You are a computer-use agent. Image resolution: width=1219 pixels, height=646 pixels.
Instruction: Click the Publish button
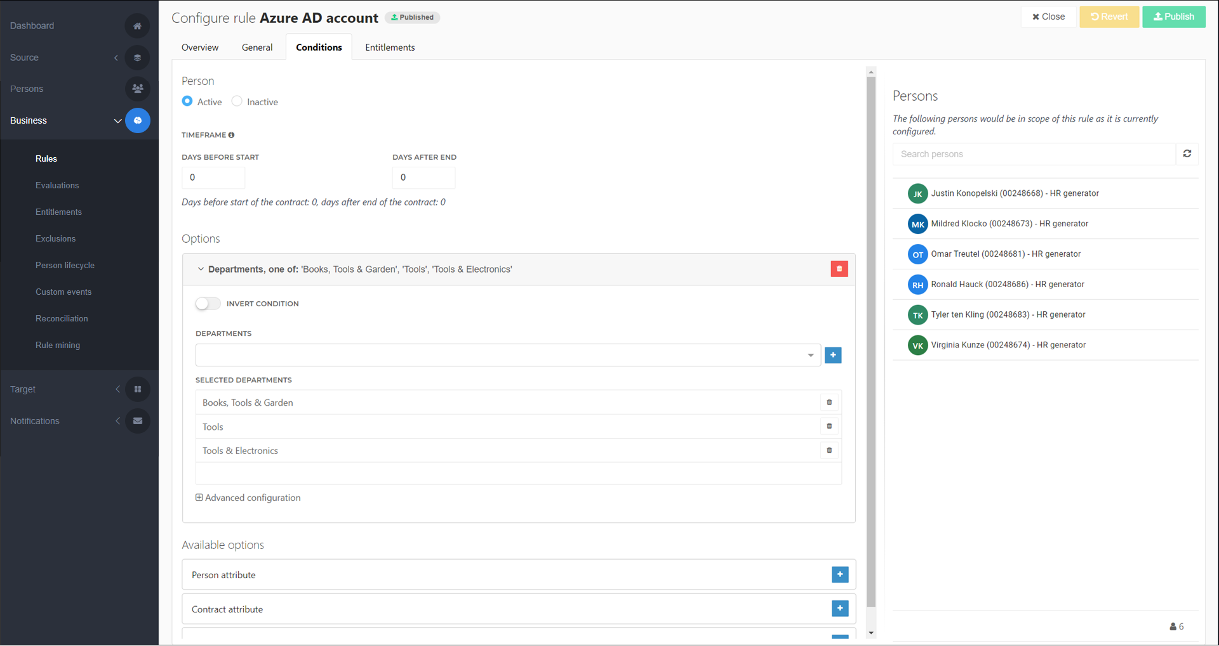(x=1173, y=17)
